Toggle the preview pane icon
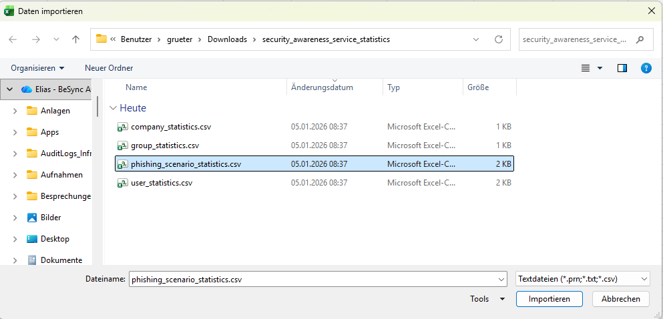663x319 pixels. (622, 68)
